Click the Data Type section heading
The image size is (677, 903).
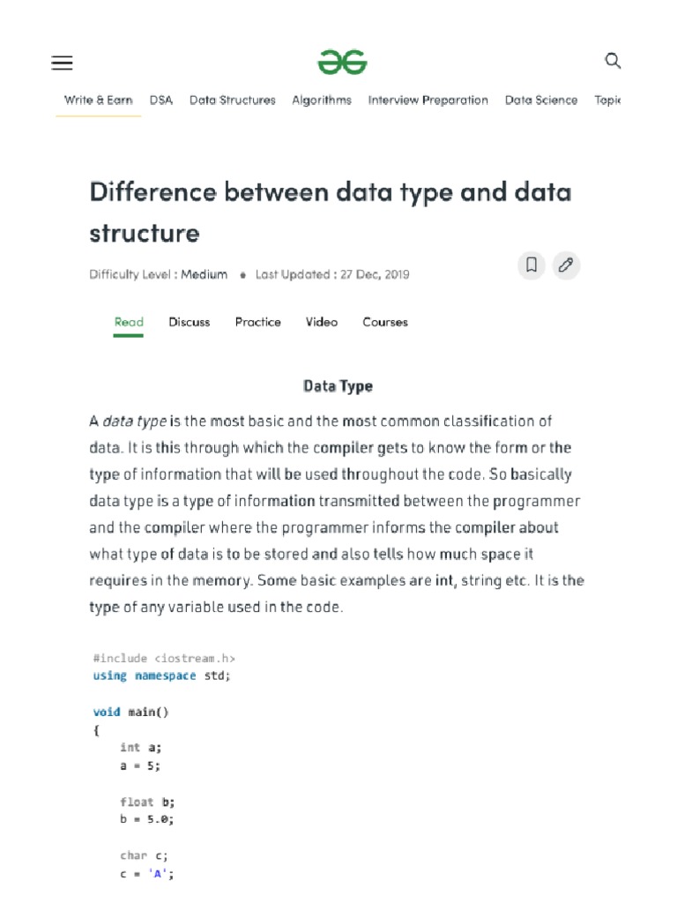[x=338, y=386]
